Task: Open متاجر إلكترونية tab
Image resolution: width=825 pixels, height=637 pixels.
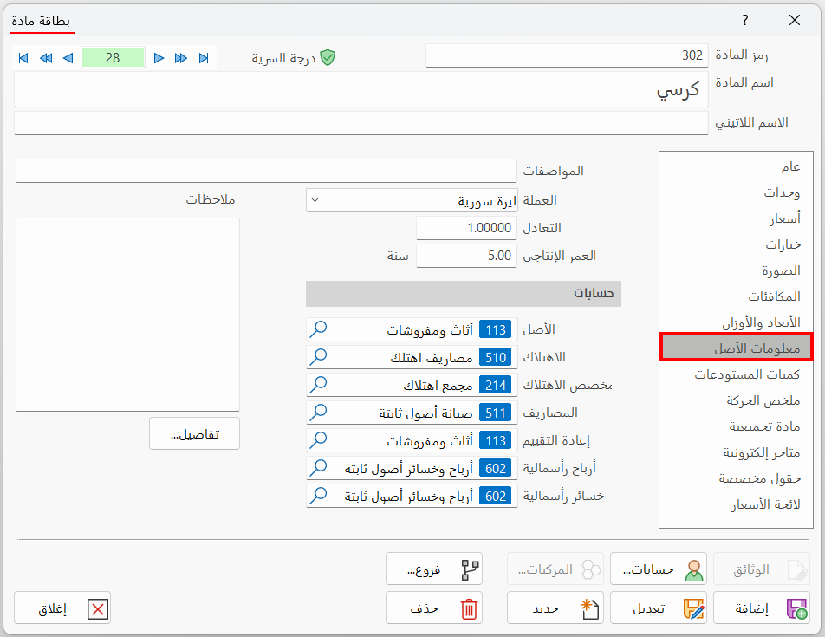Action: click(736, 452)
